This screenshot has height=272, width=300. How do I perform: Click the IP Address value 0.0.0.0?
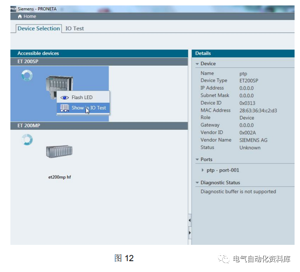247,88
